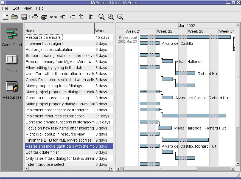Image resolution: width=241 pixels, height=179 pixels.
Task: Select the "Add project cost calculation" task
Action: point(69,49)
